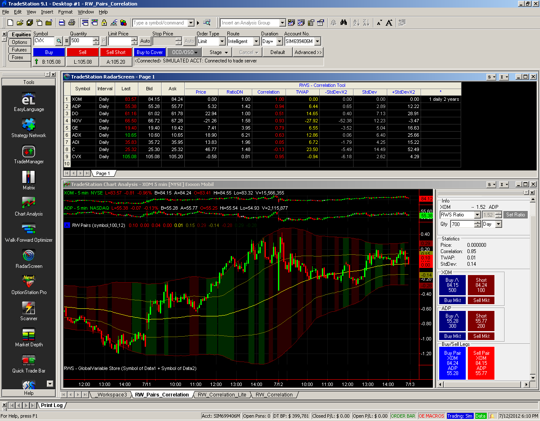
Task: Open Duration Day+ dropdown
Action: click(279, 41)
